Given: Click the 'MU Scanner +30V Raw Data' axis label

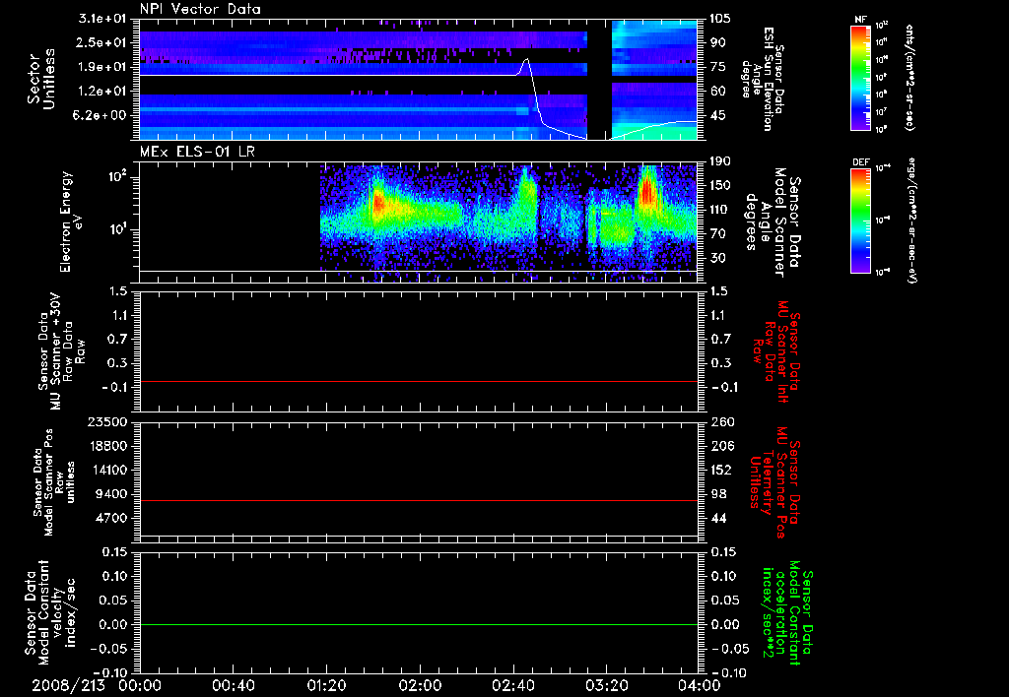Looking at the screenshot, I should (61, 350).
